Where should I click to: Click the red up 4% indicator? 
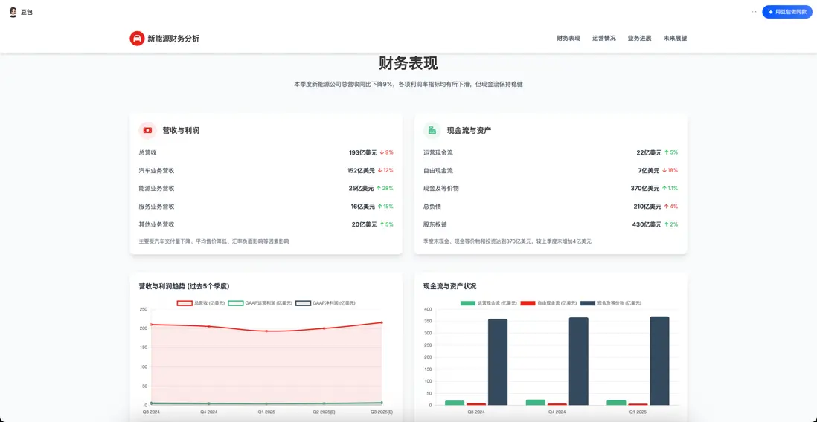point(671,207)
